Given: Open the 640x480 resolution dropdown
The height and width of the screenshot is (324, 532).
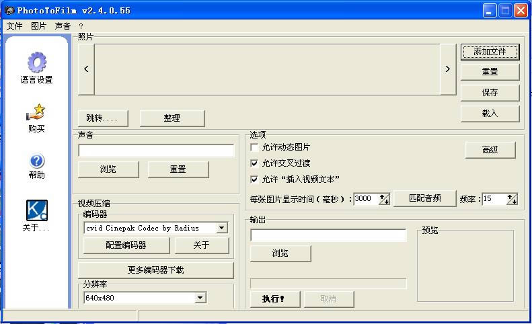Looking at the screenshot, I should [x=200, y=298].
